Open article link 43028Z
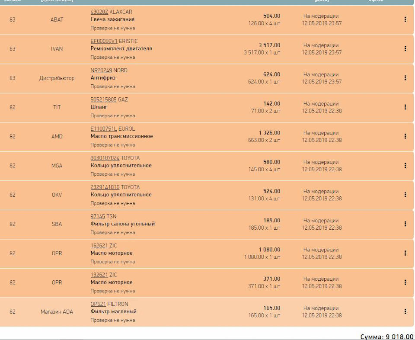The width and height of the screenshot is (415, 340). click(x=99, y=12)
